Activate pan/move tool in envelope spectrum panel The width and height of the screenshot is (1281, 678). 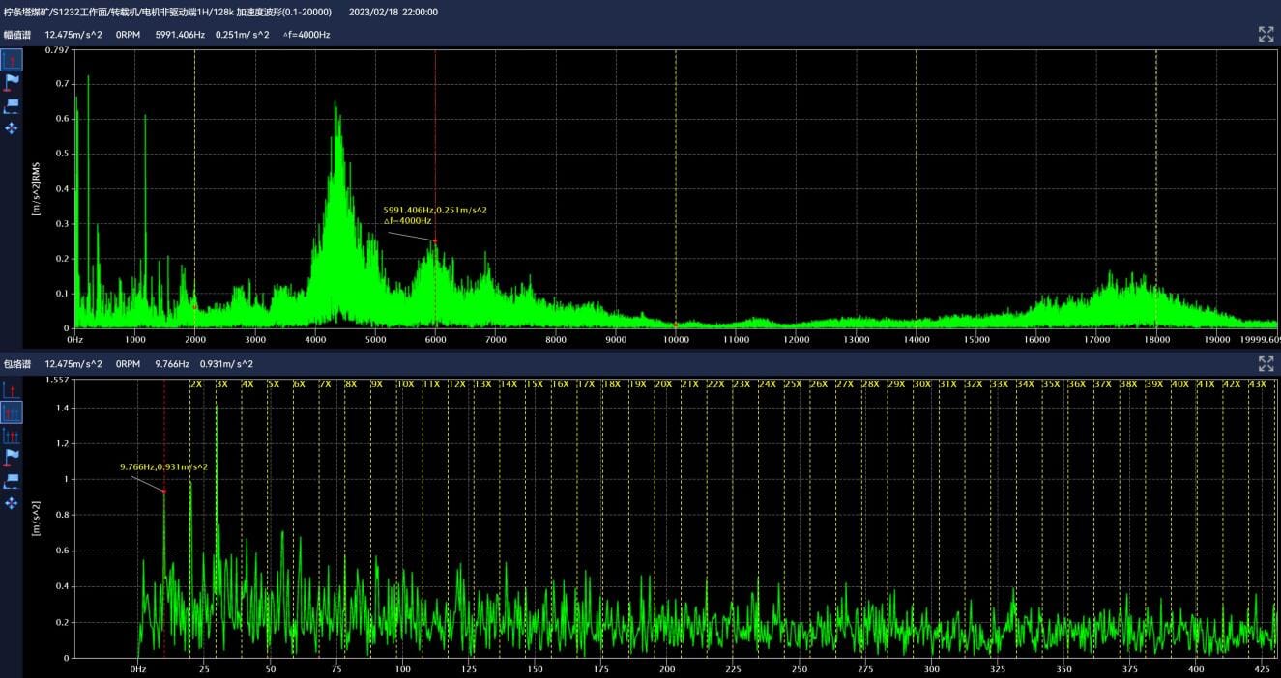[12, 502]
